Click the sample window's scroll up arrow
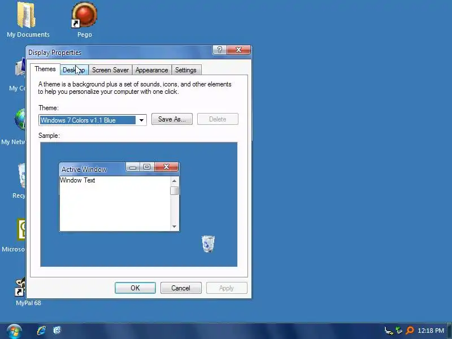Viewport: 452px width, 339px height. (x=174, y=181)
